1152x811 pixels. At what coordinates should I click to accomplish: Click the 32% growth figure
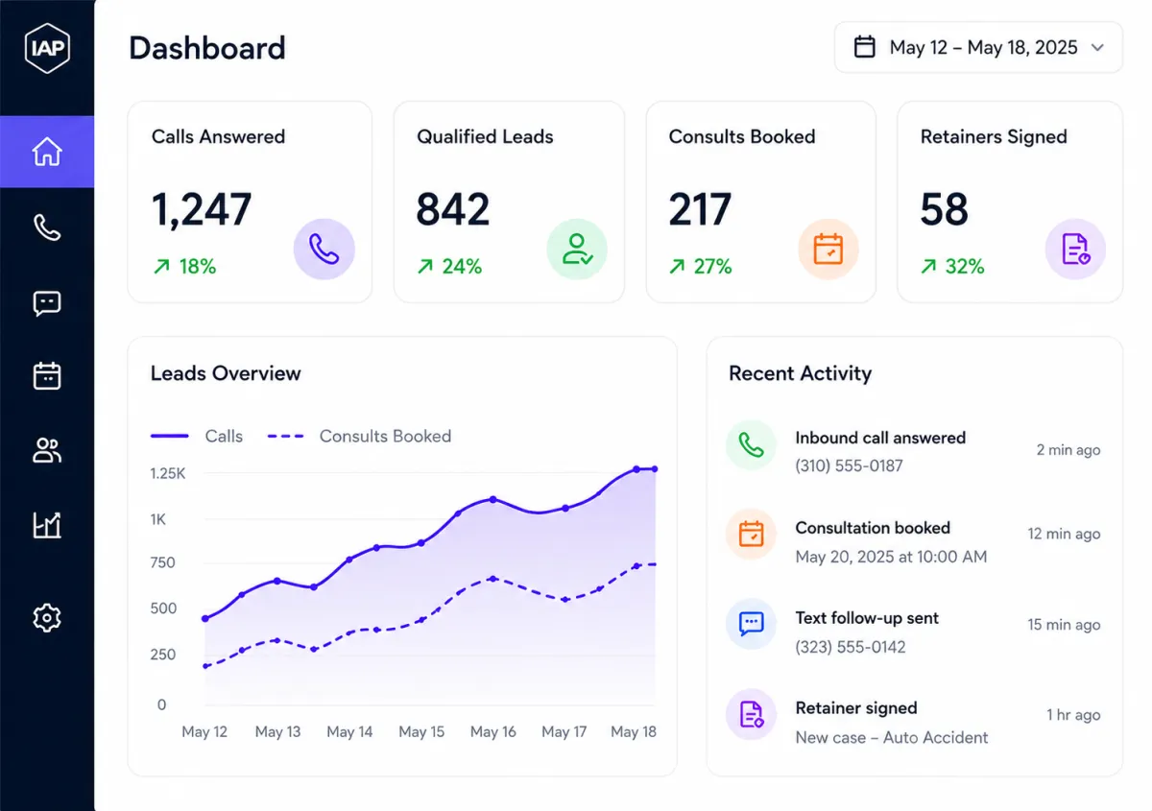[965, 267]
